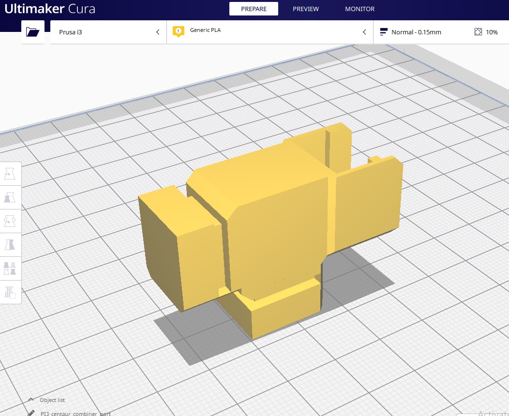This screenshot has height=416, width=509.
Task: Select the Mirror tool in left toolbar
Action: point(10,245)
